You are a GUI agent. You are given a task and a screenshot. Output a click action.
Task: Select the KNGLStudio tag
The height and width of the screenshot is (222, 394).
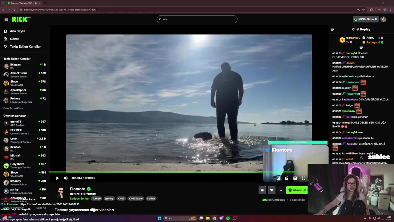point(136,199)
